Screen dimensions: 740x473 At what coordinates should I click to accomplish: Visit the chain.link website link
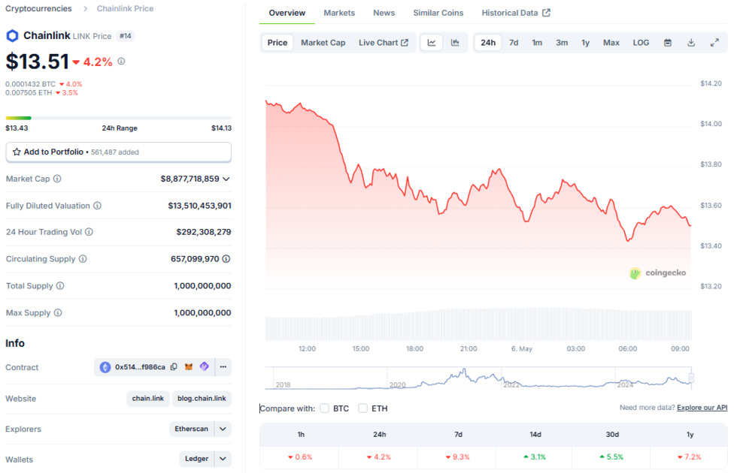click(x=147, y=398)
